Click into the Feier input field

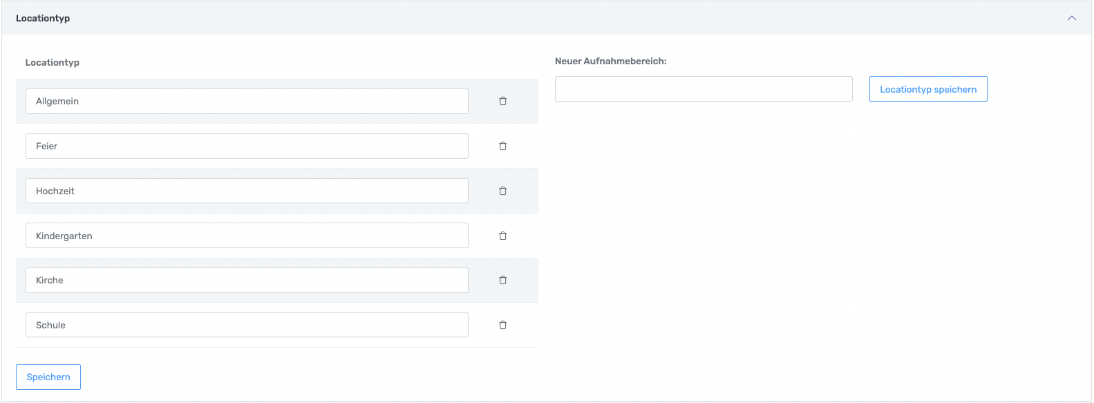(247, 146)
